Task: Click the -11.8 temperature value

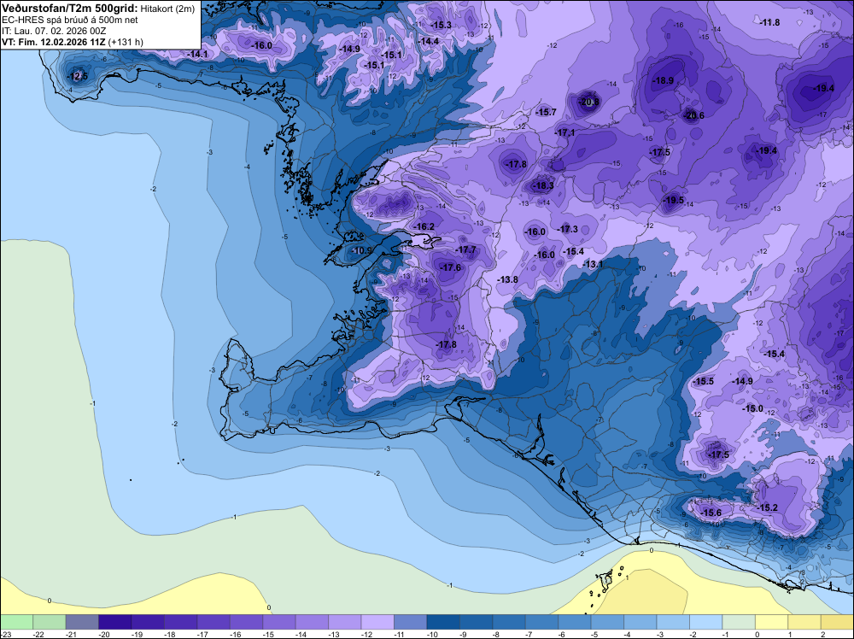Action: (769, 22)
